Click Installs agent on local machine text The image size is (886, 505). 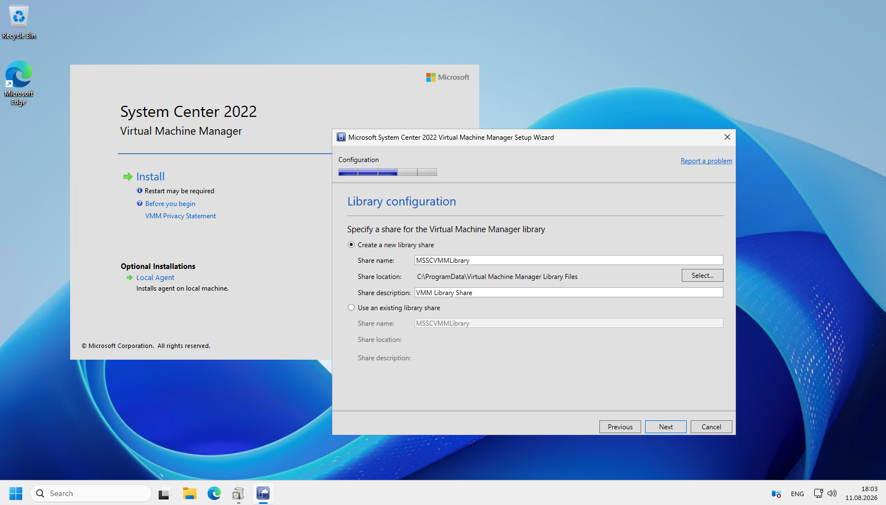[183, 288]
